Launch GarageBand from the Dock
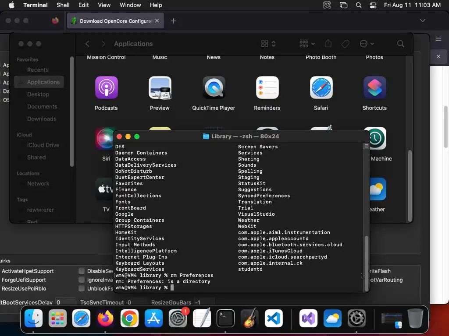Viewport: 449px width, 336px height. 249,318
